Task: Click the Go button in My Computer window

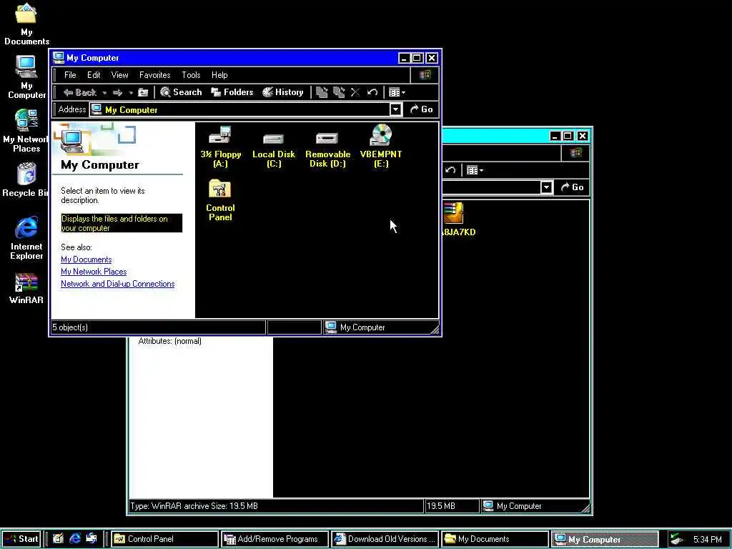Action: click(422, 109)
